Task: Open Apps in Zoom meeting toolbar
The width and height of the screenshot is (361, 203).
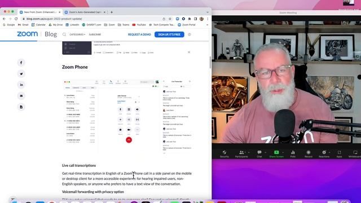Action: point(339,154)
